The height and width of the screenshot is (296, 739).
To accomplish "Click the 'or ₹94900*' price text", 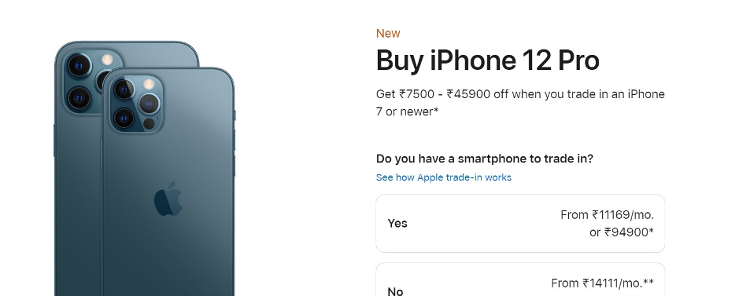I will point(622,232).
